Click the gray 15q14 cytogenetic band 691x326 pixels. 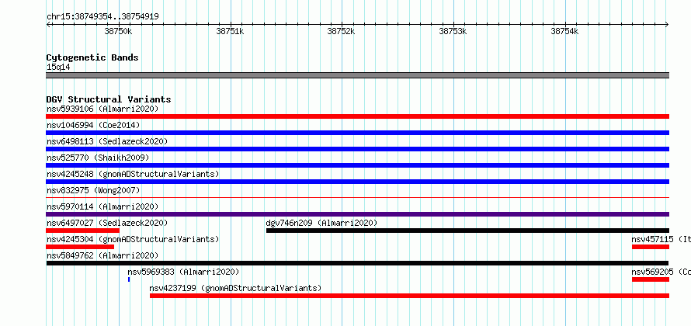pyautogui.click(x=357, y=75)
